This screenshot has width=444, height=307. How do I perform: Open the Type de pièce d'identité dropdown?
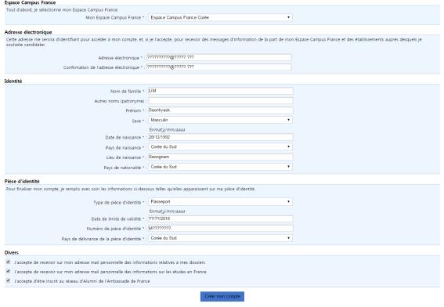pyautogui.click(x=220, y=201)
